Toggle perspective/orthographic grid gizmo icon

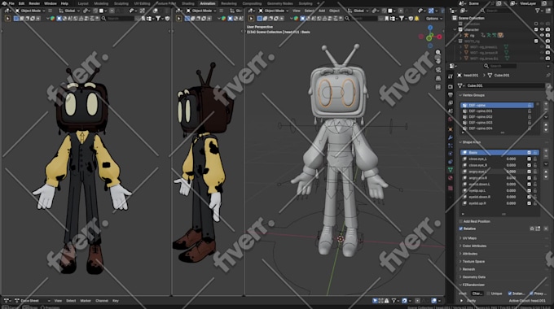click(x=438, y=78)
